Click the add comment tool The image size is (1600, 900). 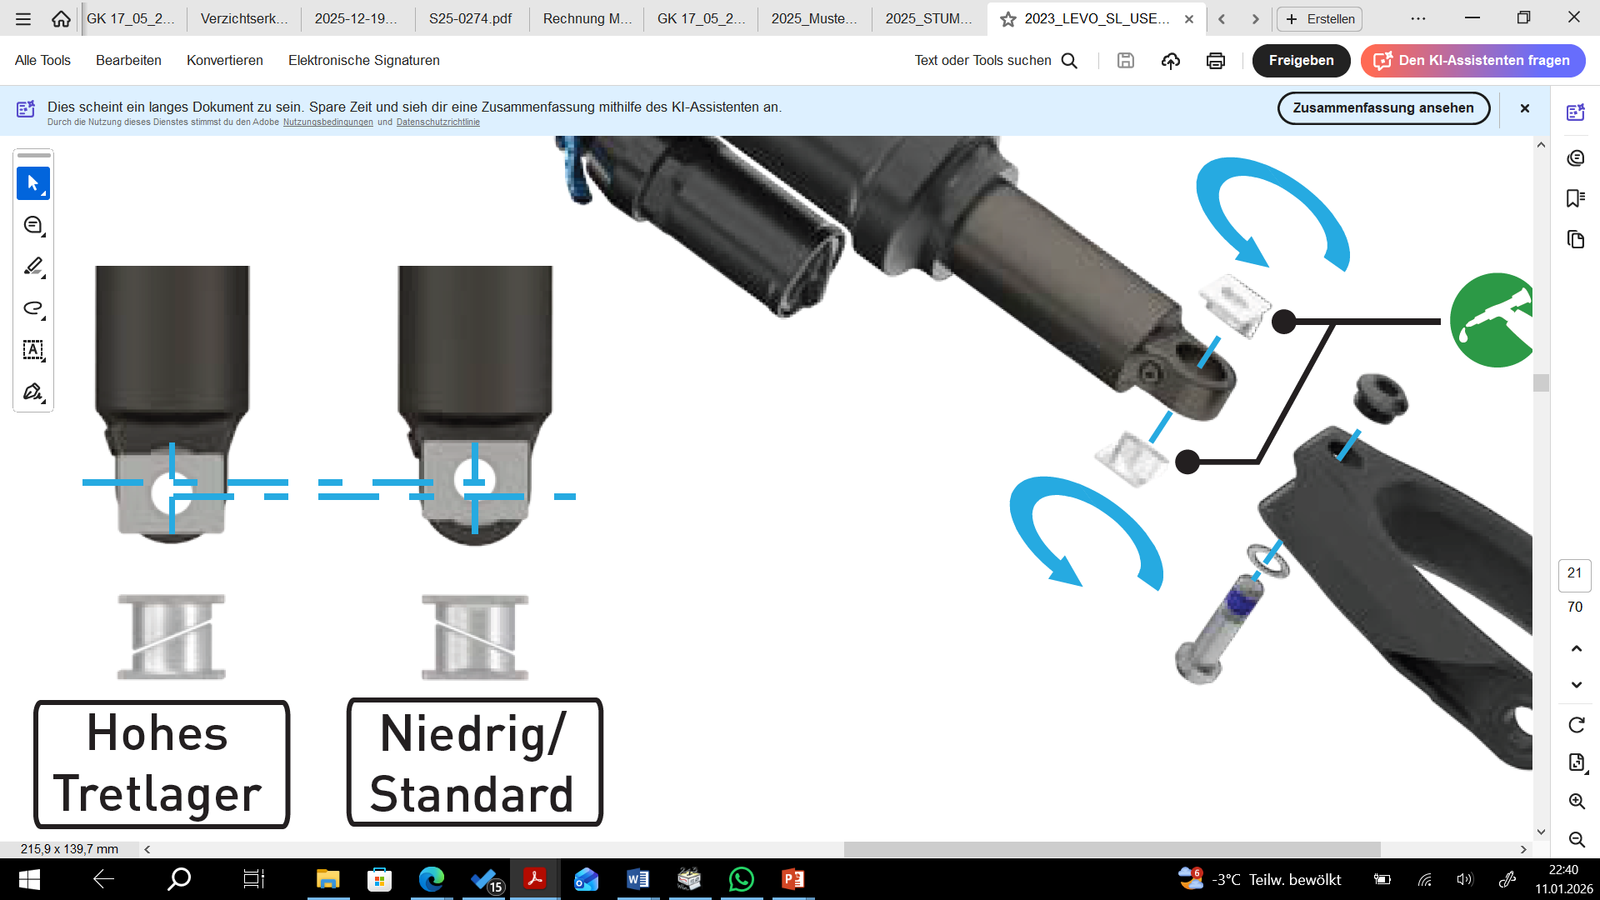(33, 225)
